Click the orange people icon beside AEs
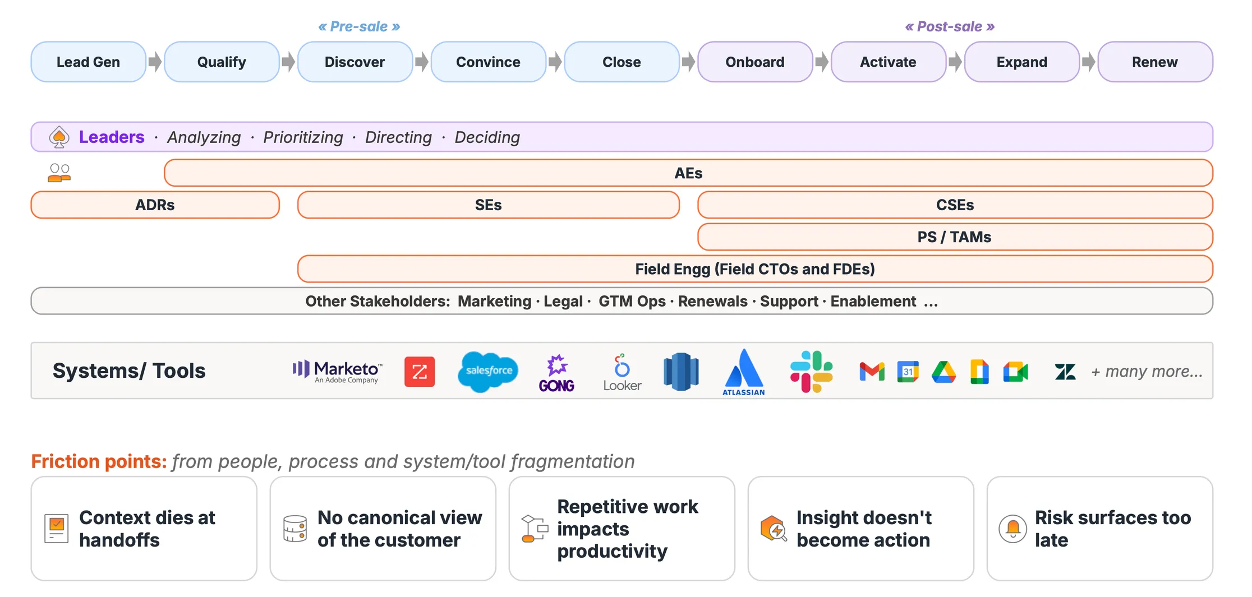The height and width of the screenshot is (597, 1252). click(59, 173)
